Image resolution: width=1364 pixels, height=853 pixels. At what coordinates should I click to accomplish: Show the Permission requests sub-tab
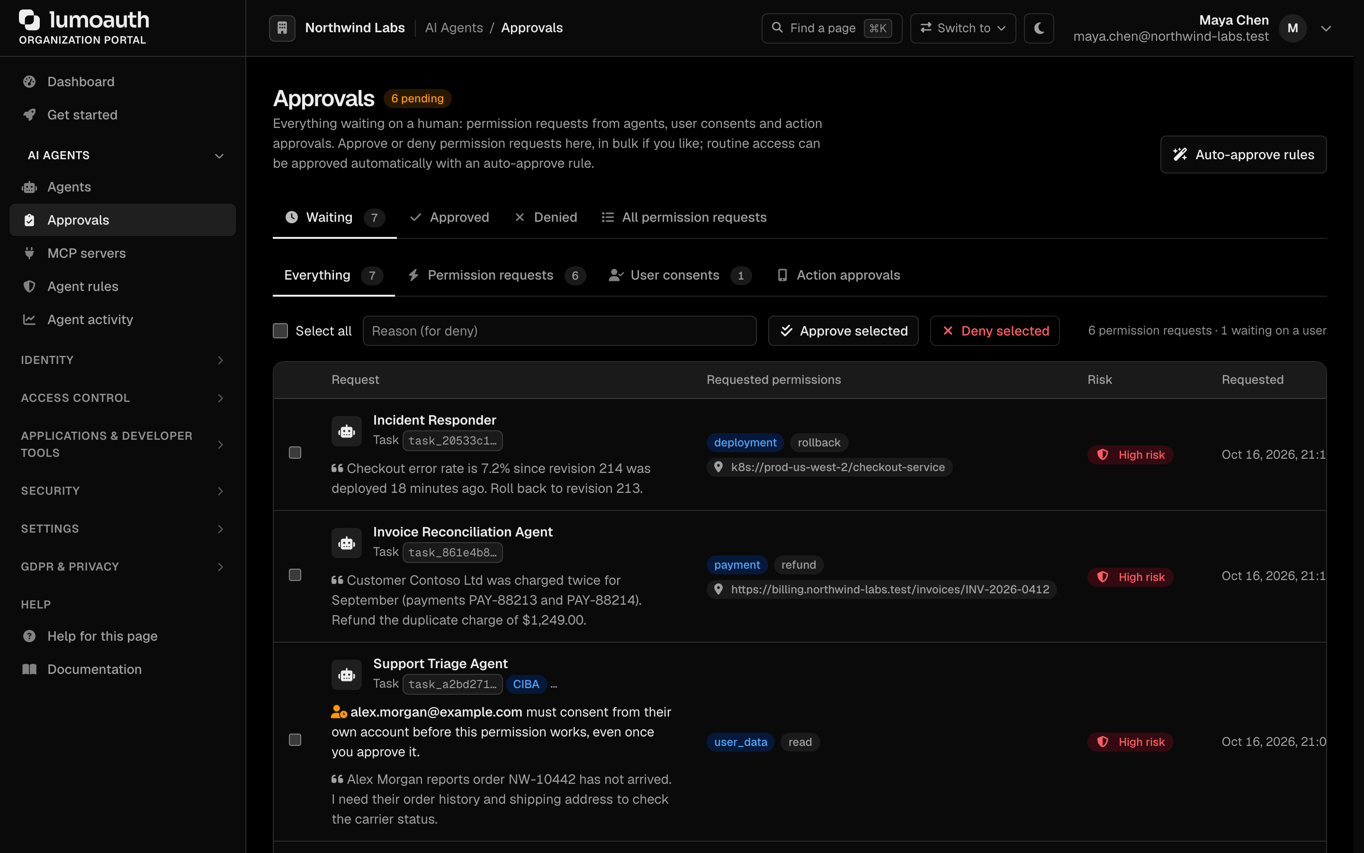[x=496, y=275]
